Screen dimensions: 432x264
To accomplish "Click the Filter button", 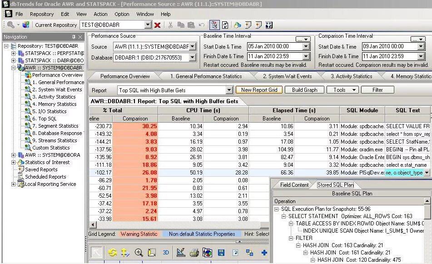I will [x=377, y=90].
